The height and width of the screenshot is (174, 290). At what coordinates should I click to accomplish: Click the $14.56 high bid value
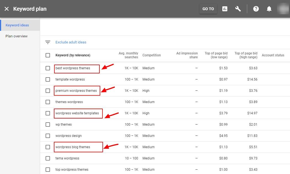252,79
